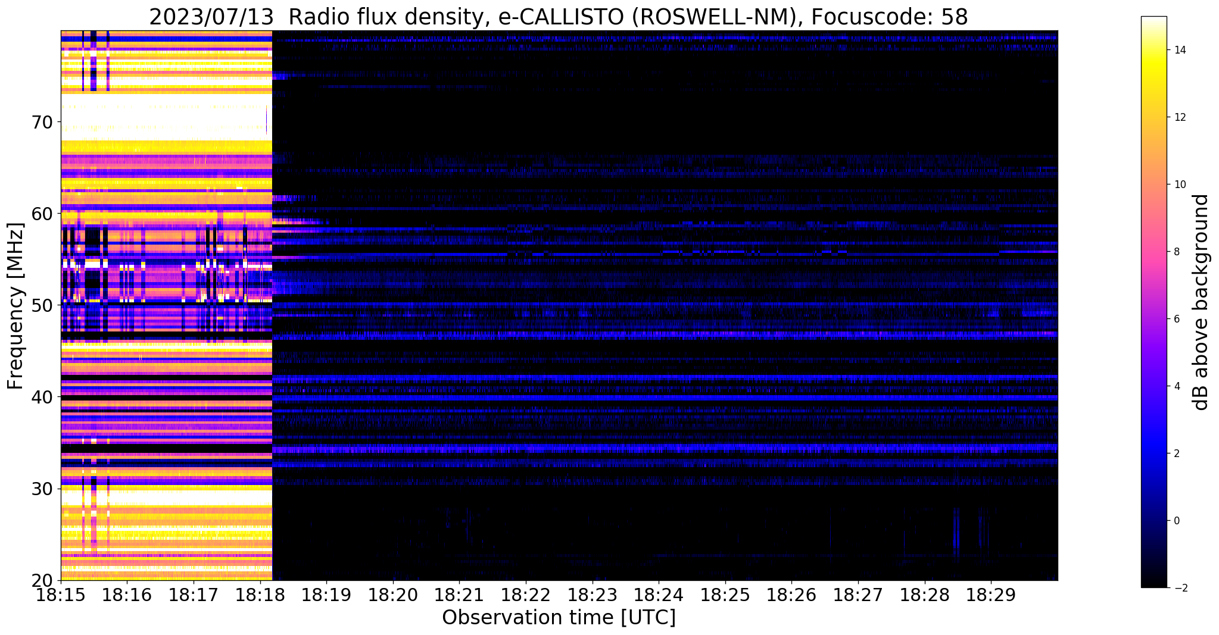Click the 'dB above background' colorbar label
The height and width of the screenshot is (635, 1219).
pyautogui.click(x=1201, y=302)
